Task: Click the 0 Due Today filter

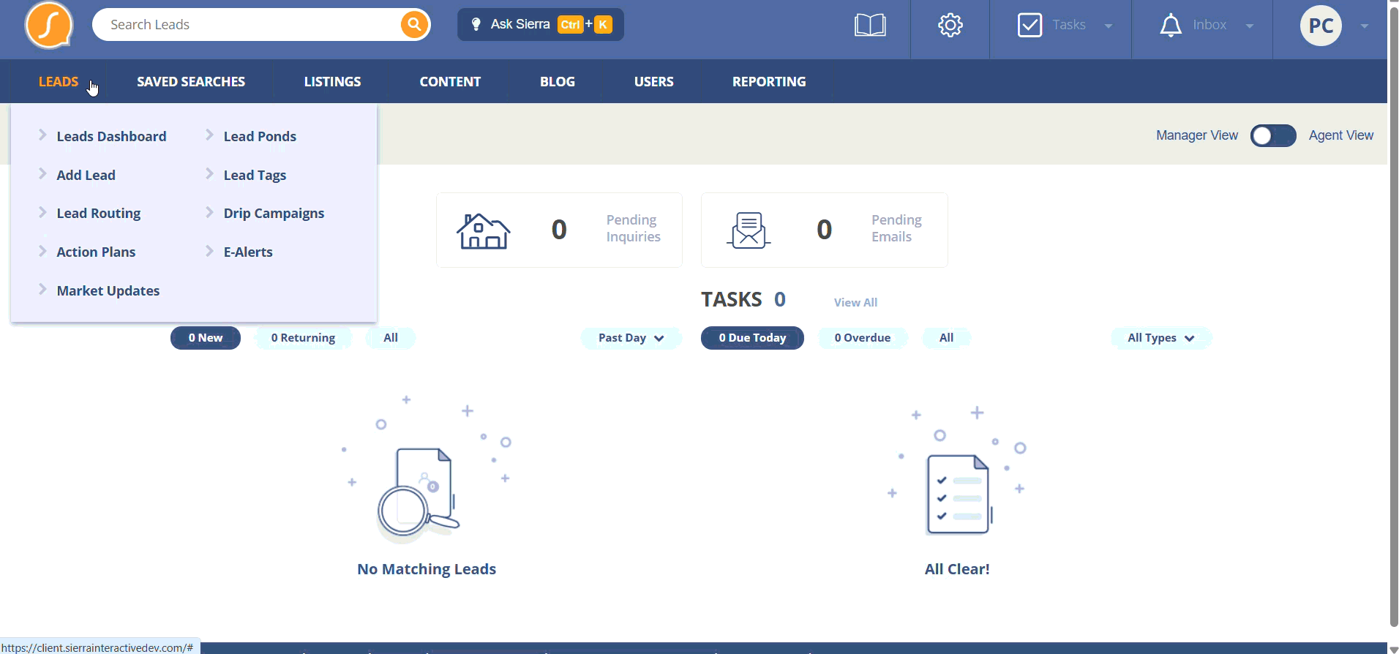Action: pos(752,338)
